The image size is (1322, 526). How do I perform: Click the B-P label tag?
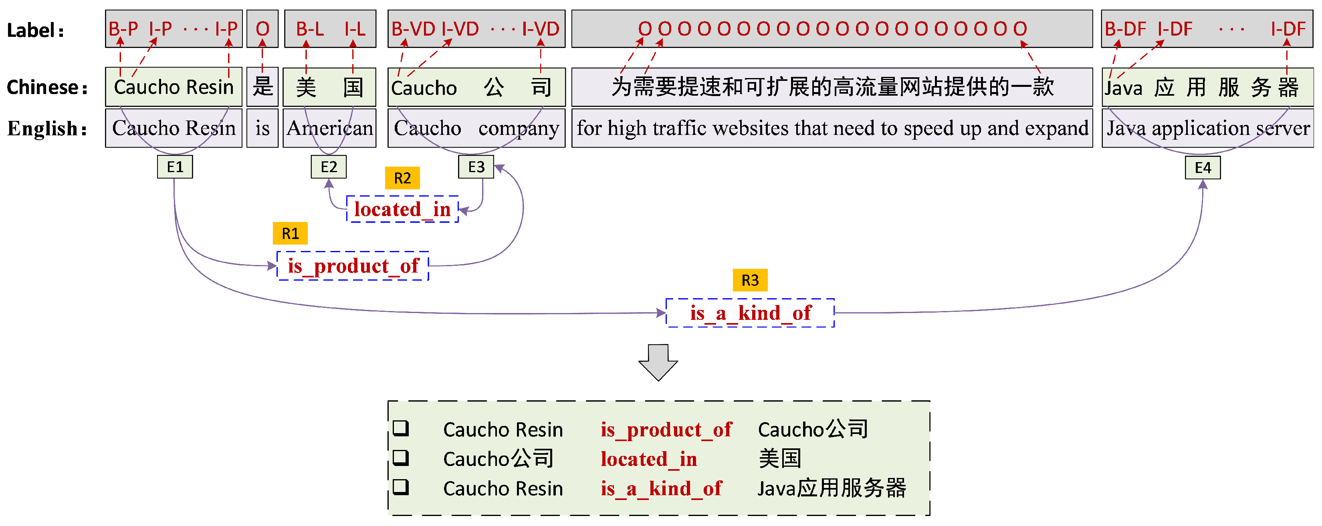123,29
